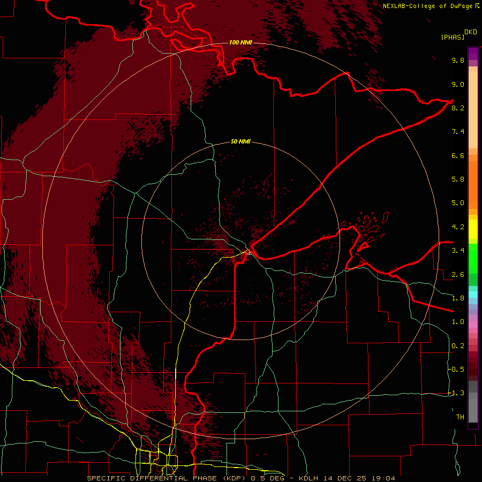This screenshot has height=482, width=482.
Task: Click the [PHAS] unit label
Action: pyautogui.click(x=453, y=37)
